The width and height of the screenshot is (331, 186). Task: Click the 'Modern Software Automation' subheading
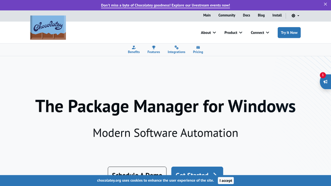pos(165,133)
